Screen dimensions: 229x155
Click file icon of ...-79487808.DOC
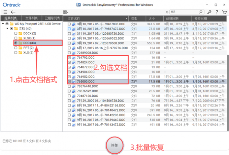click(x=74, y=24)
